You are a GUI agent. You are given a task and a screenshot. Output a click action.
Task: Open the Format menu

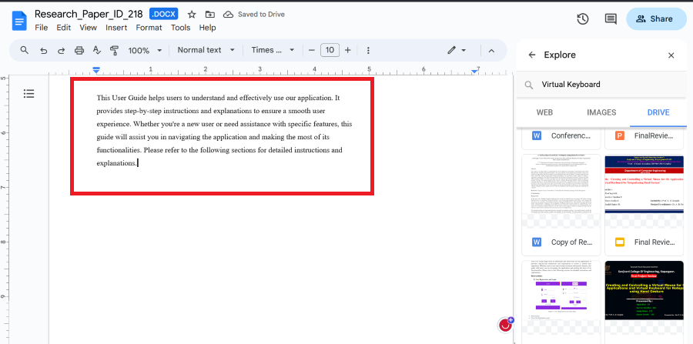tap(149, 28)
